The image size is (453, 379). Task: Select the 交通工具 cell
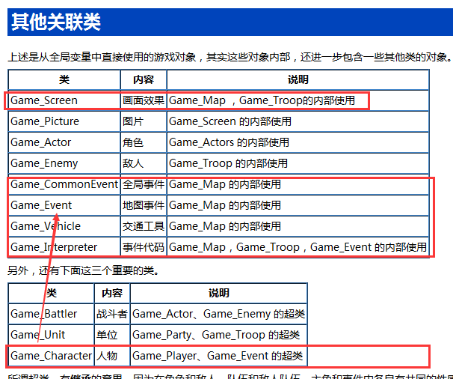[x=144, y=226]
